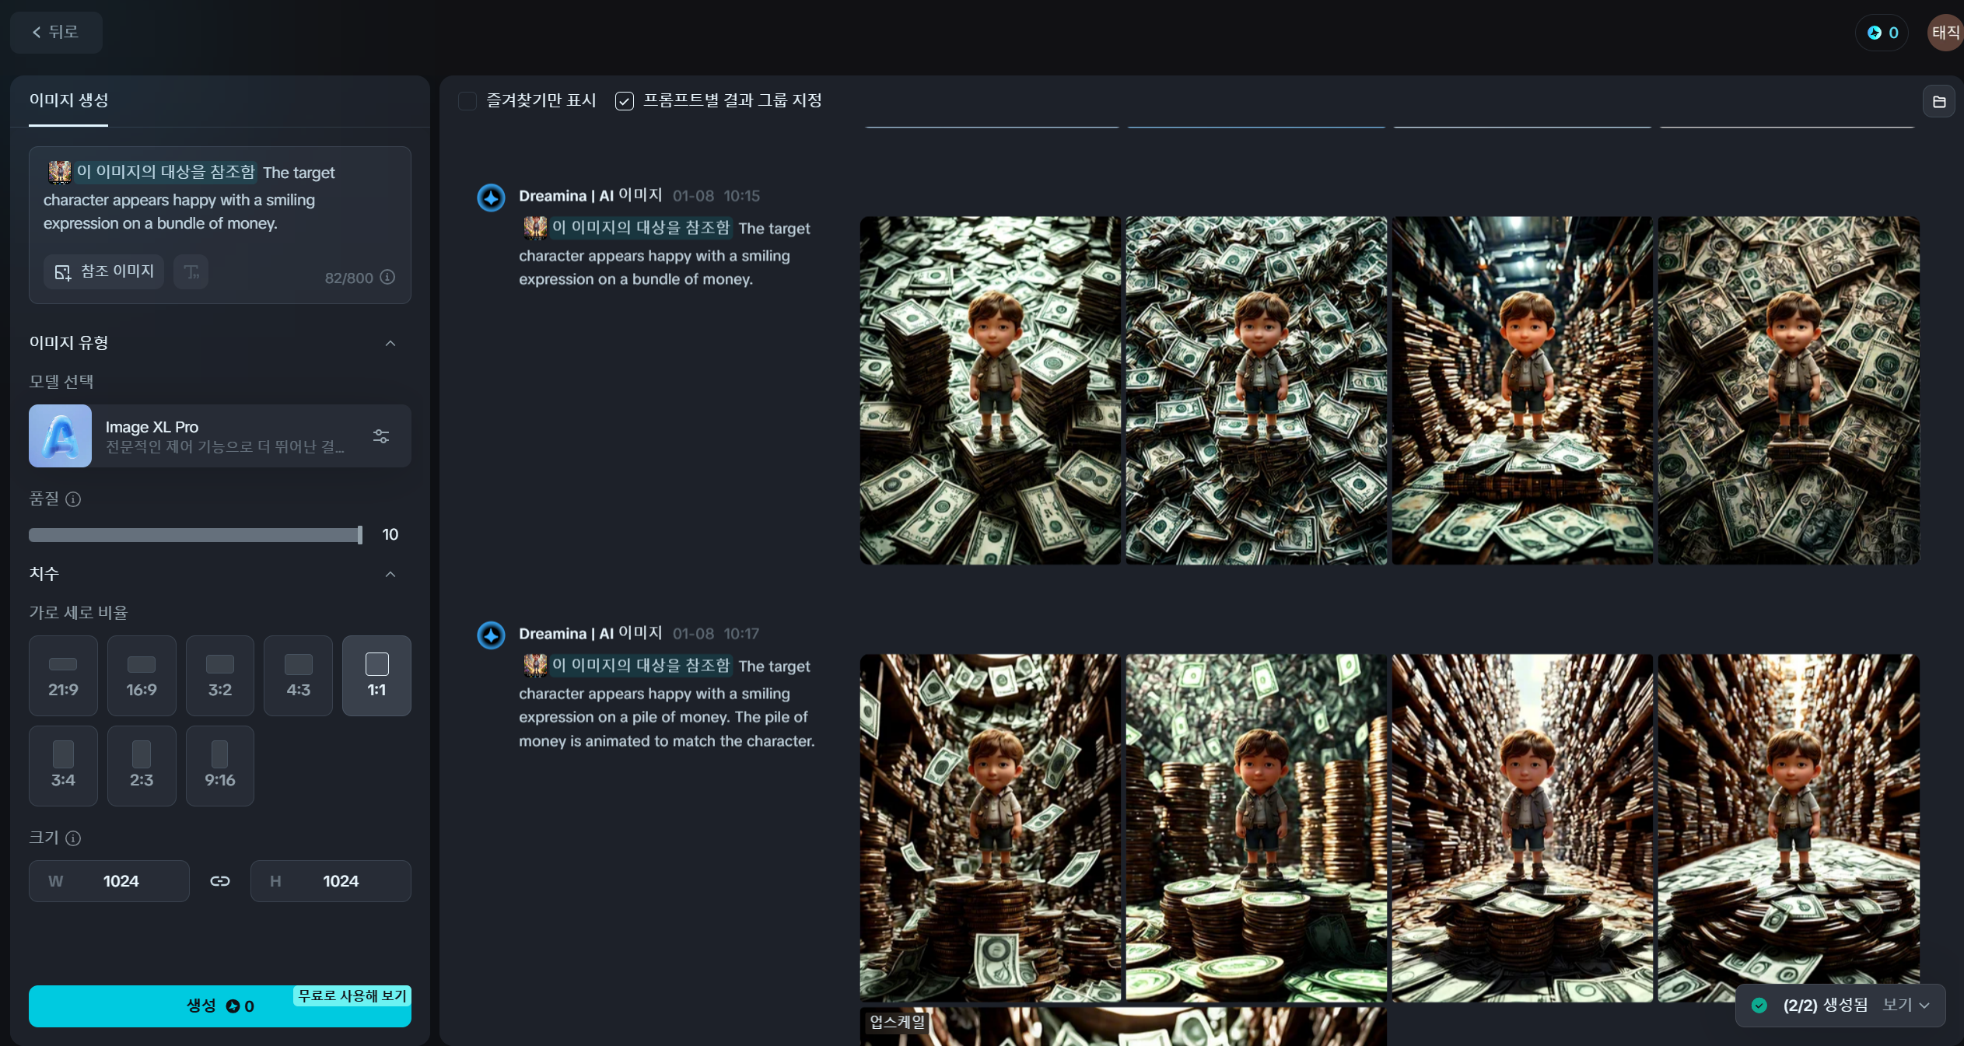The height and width of the screenshot is (1046, 1964).
Task: Open second result image of 10:15 generation
Action: tap(1256, 390)
